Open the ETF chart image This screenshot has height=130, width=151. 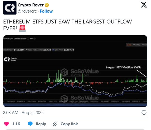point(75,71)
